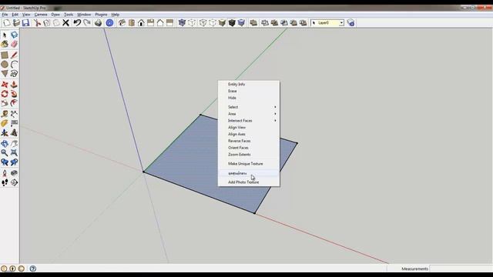Screen dimensions: 493x277
Task: Activate the Look Around eye tool
Action: pos(14,173)
